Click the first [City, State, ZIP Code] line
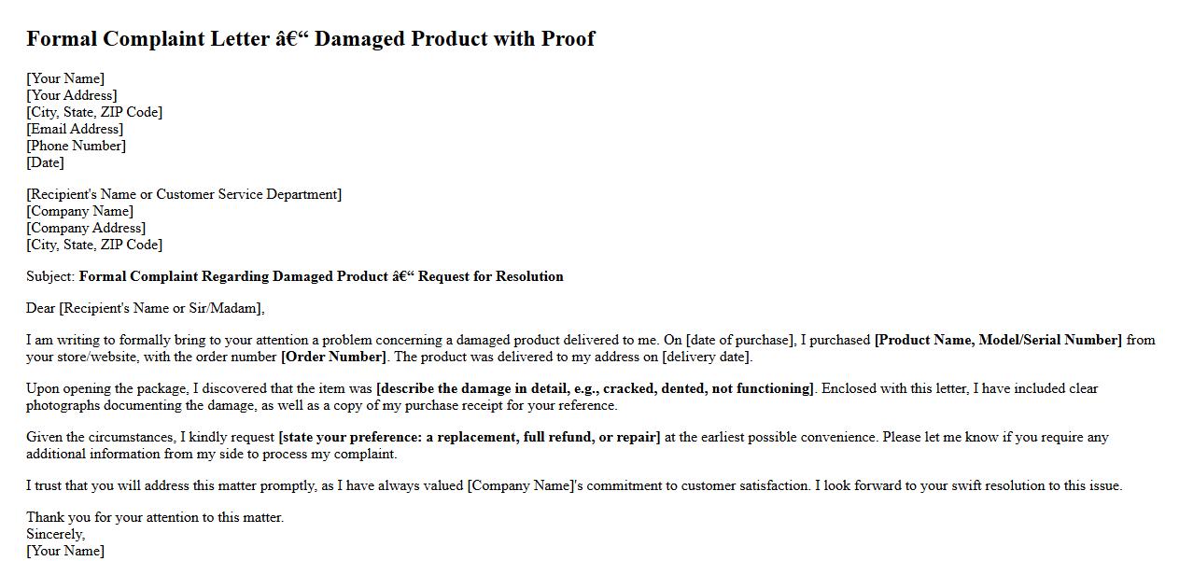 pos(94,112)
